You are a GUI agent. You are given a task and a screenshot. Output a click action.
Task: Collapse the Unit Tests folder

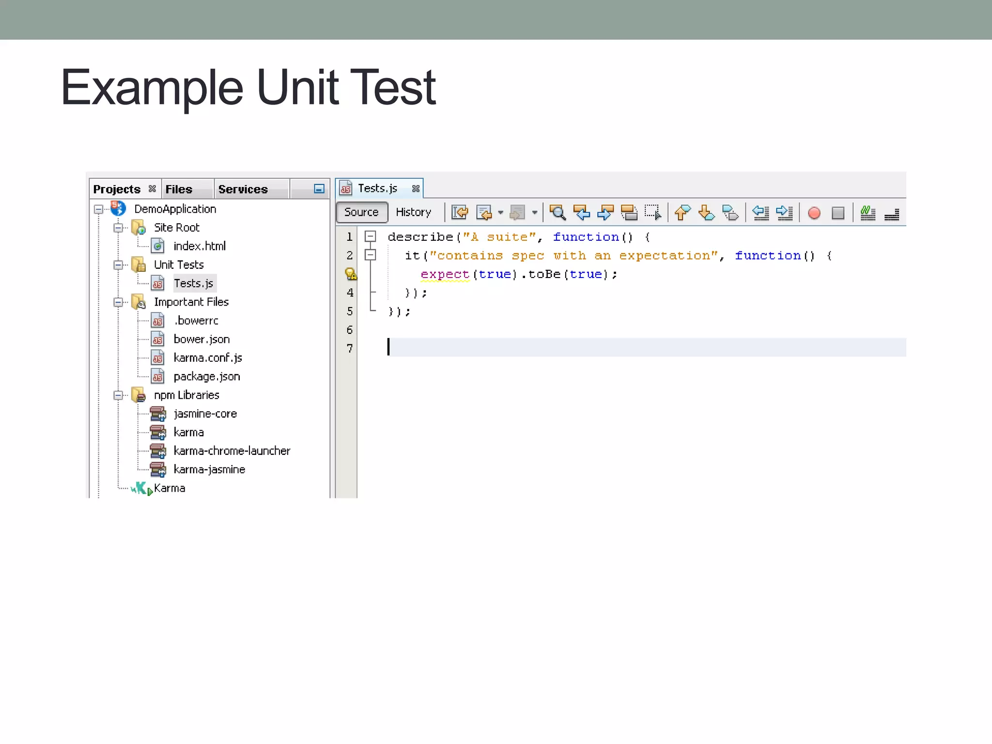[x=118, y=265]
